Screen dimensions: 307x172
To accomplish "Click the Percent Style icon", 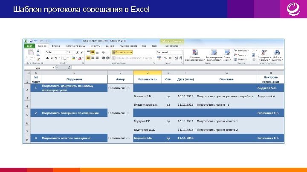I will click(165, 58).
